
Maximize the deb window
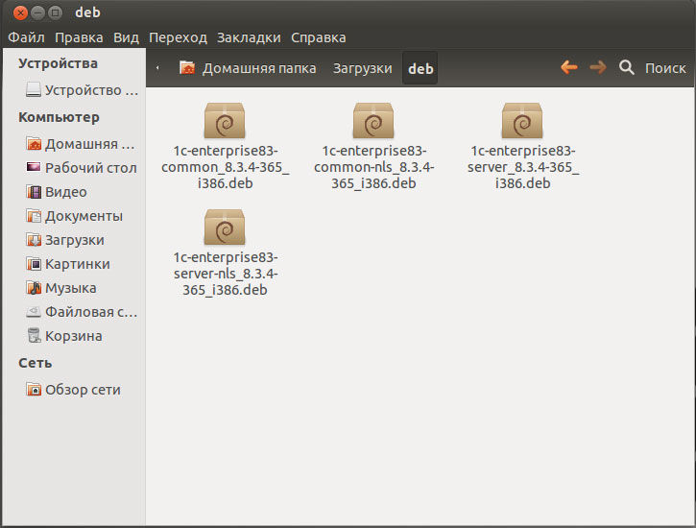click(x=55, y=12)
